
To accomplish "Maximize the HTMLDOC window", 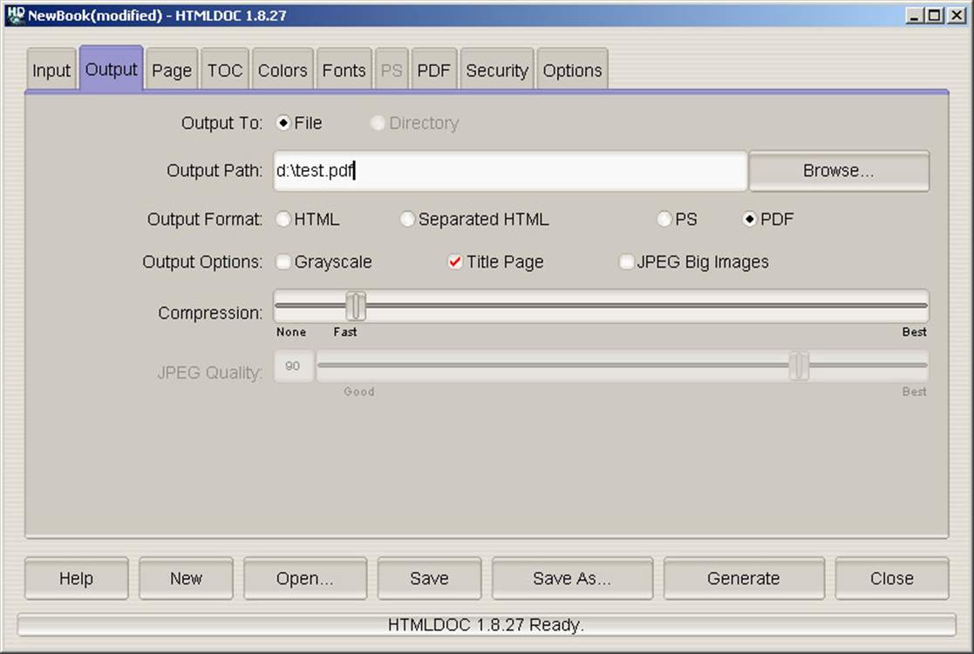I will click(934, 16).
